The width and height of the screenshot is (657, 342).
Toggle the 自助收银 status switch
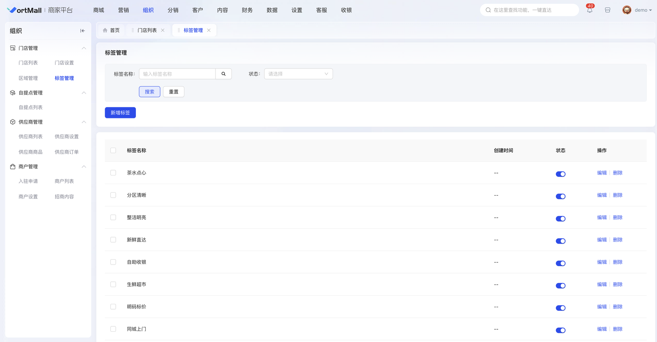pos(561,263)
